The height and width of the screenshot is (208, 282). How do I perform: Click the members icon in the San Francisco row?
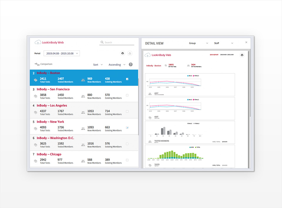(83, 96)
